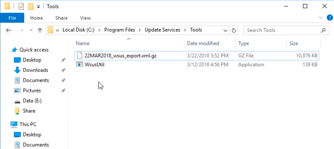
Task: Expand chevron after Local Disk (C:) breadcrumb
Action: (99, 30)
